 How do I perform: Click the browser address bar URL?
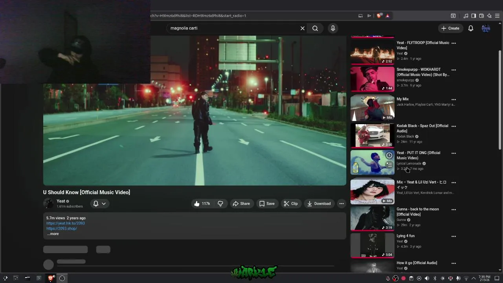198,16
